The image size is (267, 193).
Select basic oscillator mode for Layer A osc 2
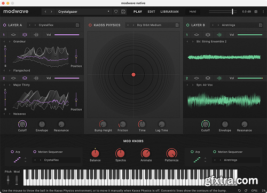(13, 78)
